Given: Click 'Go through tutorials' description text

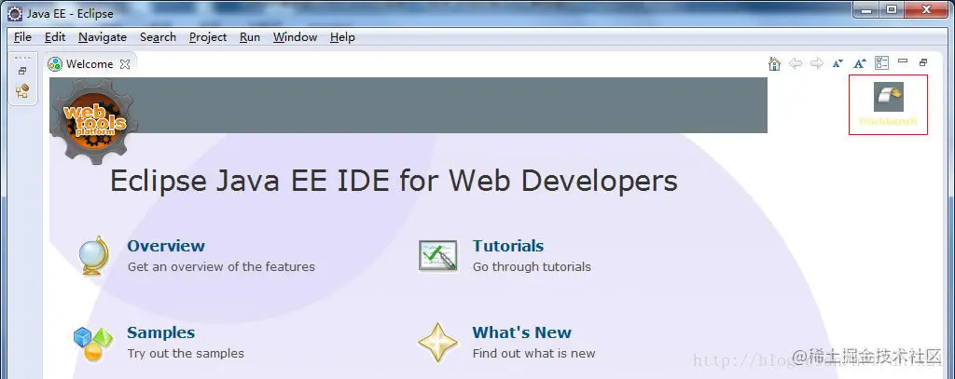Looking at the screenshot, I should 532,266.
